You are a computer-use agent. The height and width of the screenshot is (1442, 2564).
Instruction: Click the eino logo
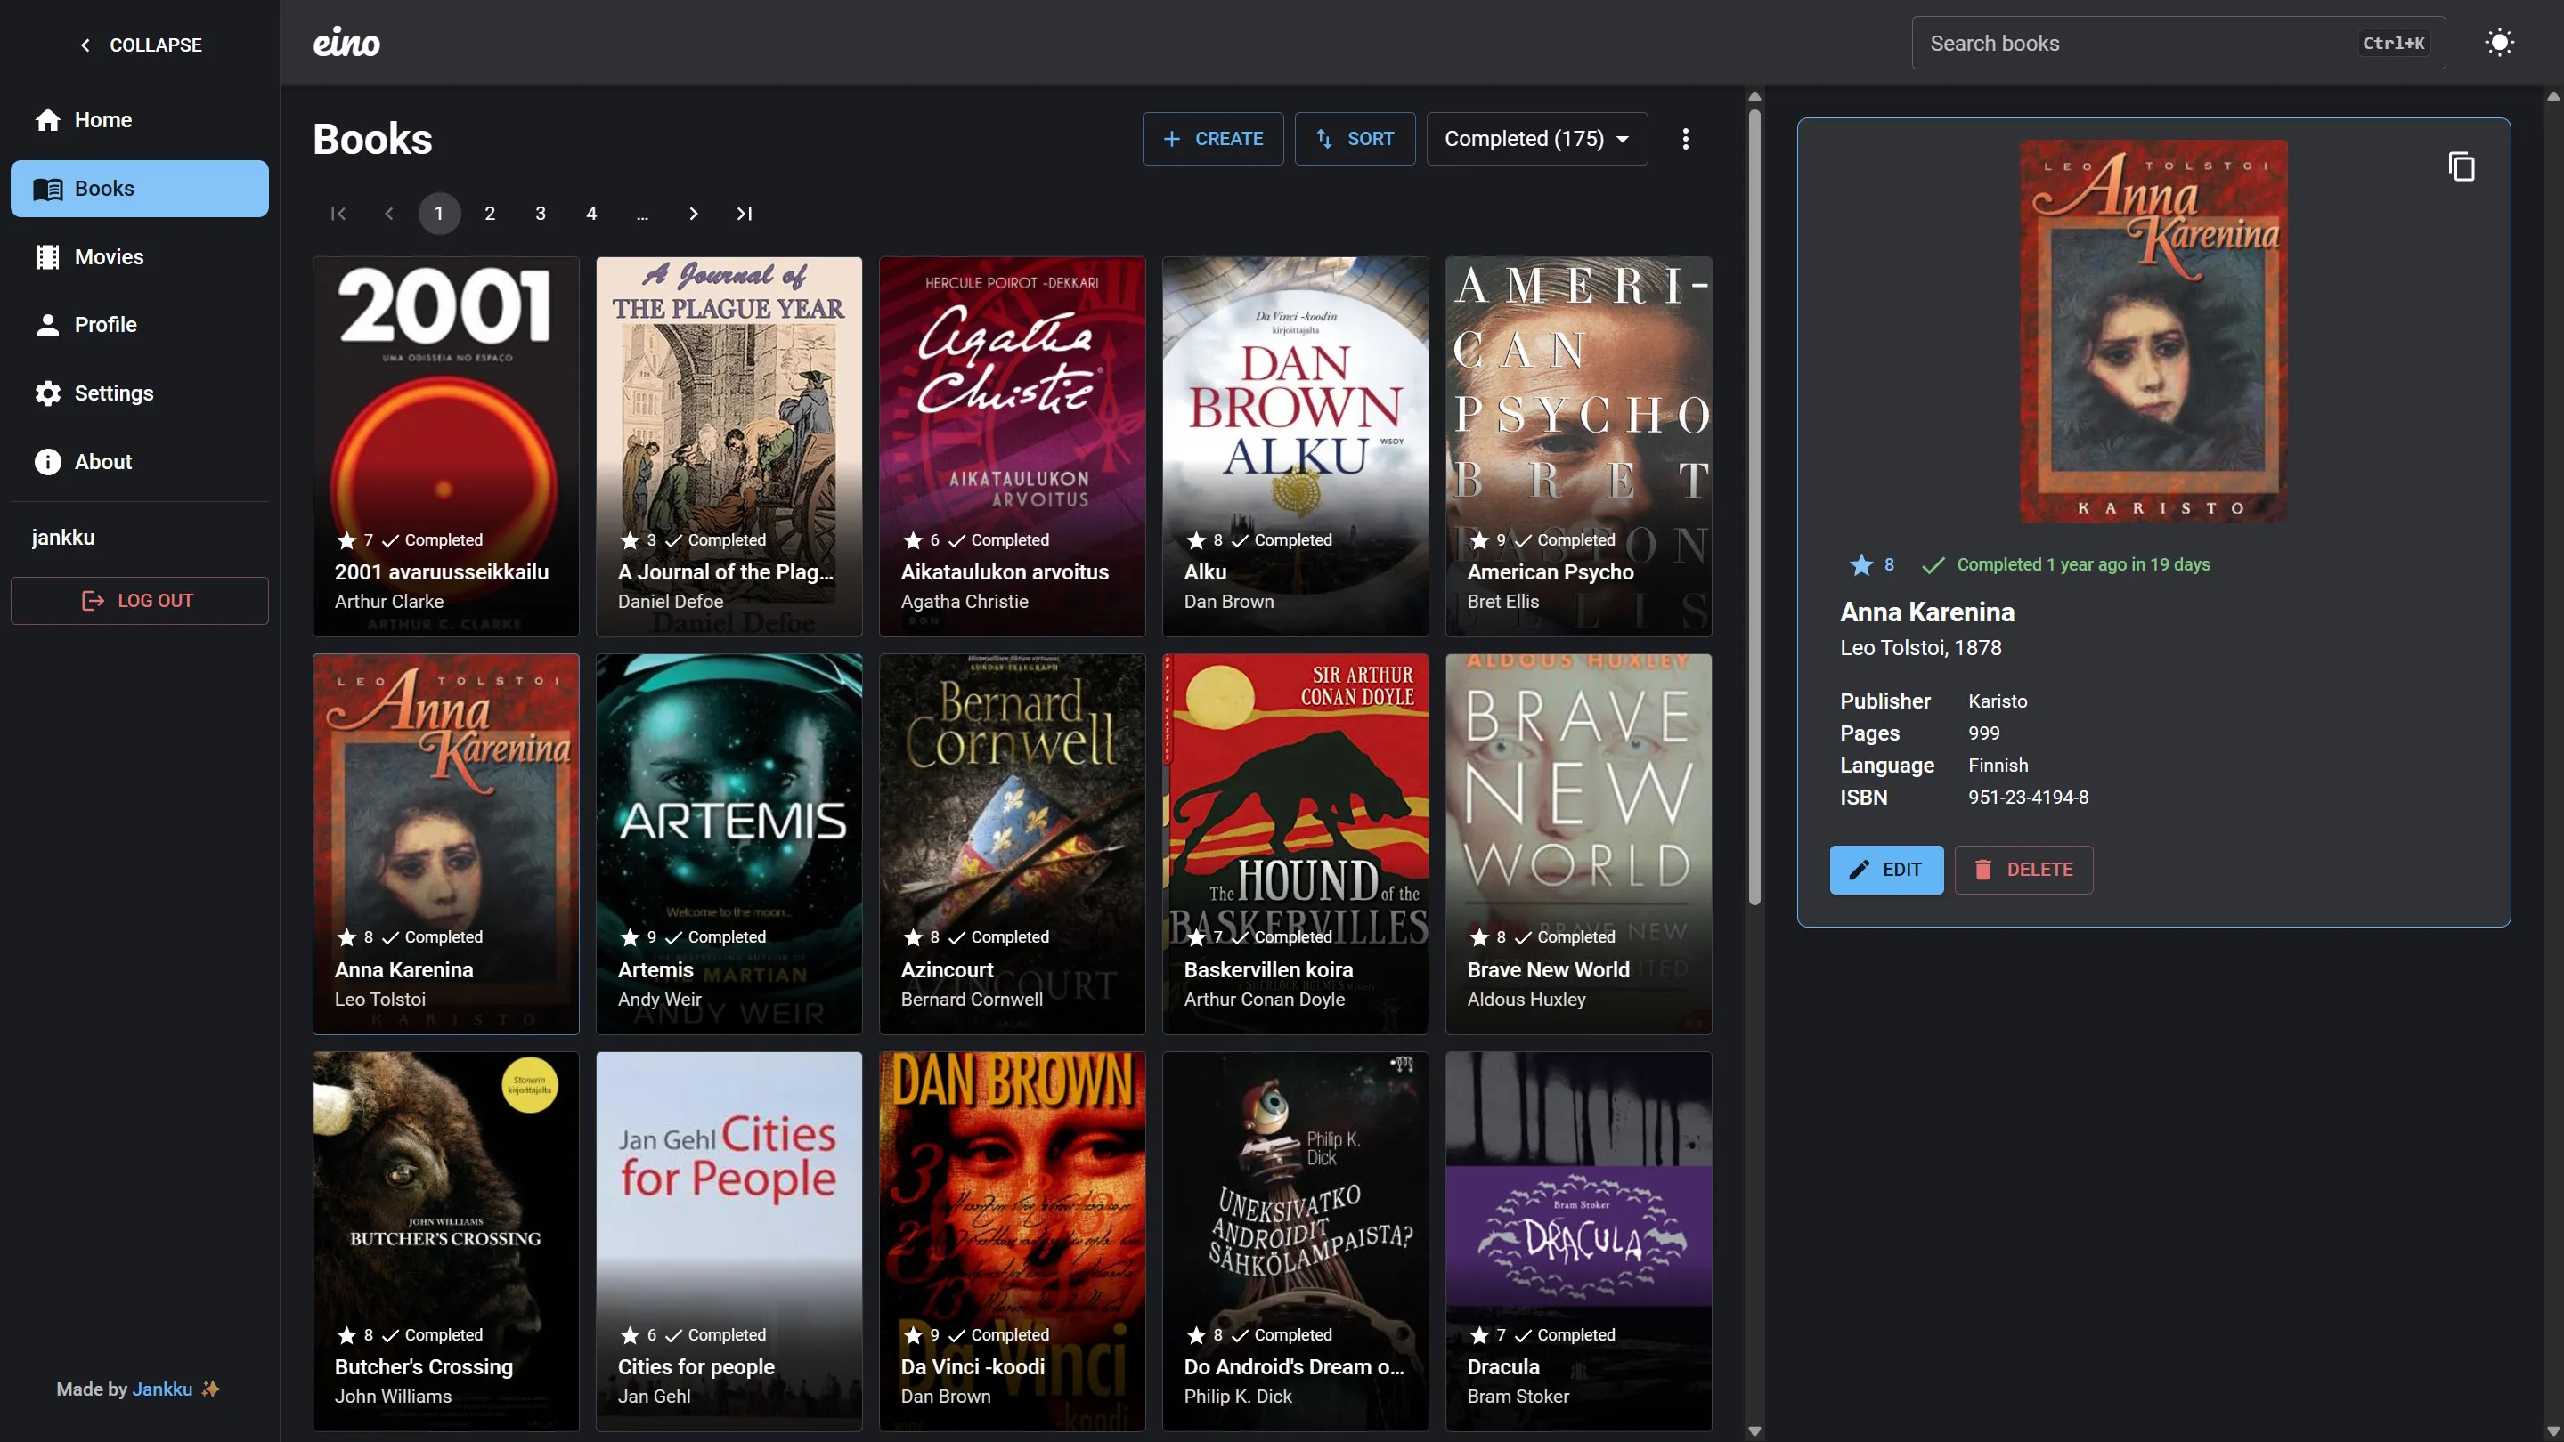(x=346, y=43)
